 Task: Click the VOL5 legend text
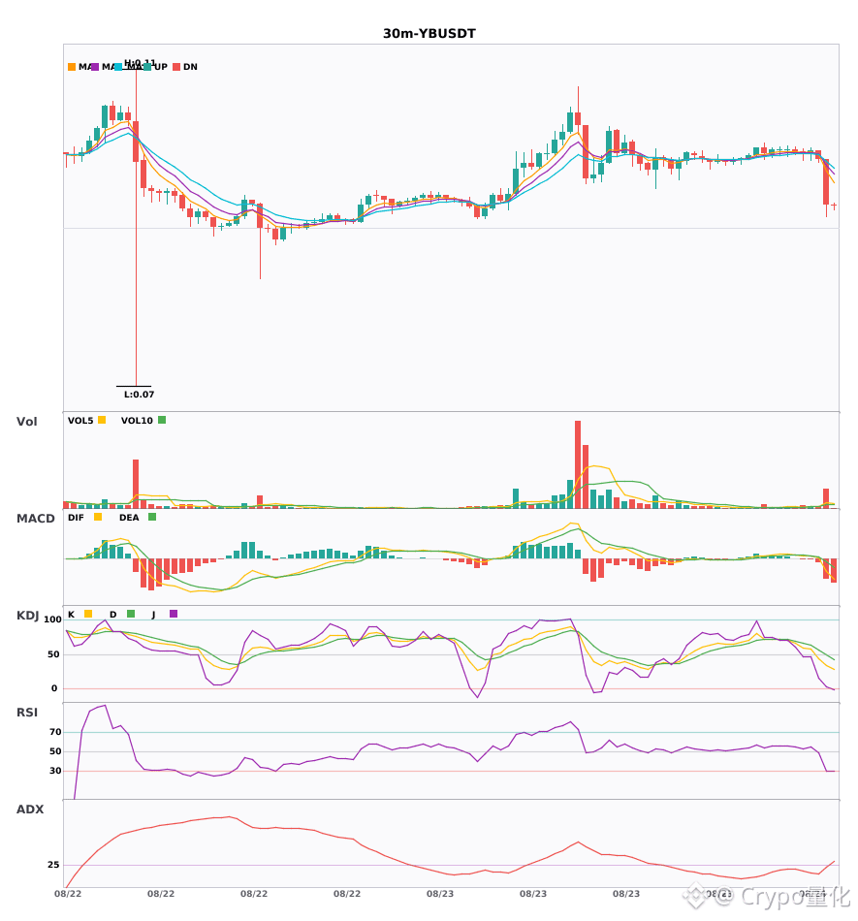[x=80, y=421]
